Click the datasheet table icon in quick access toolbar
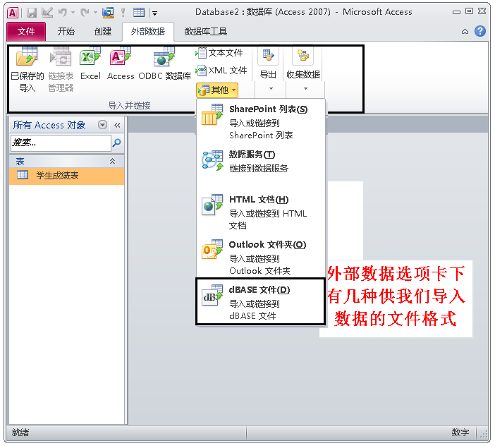Screen dimensions: 495x446 tap(139, 13)
